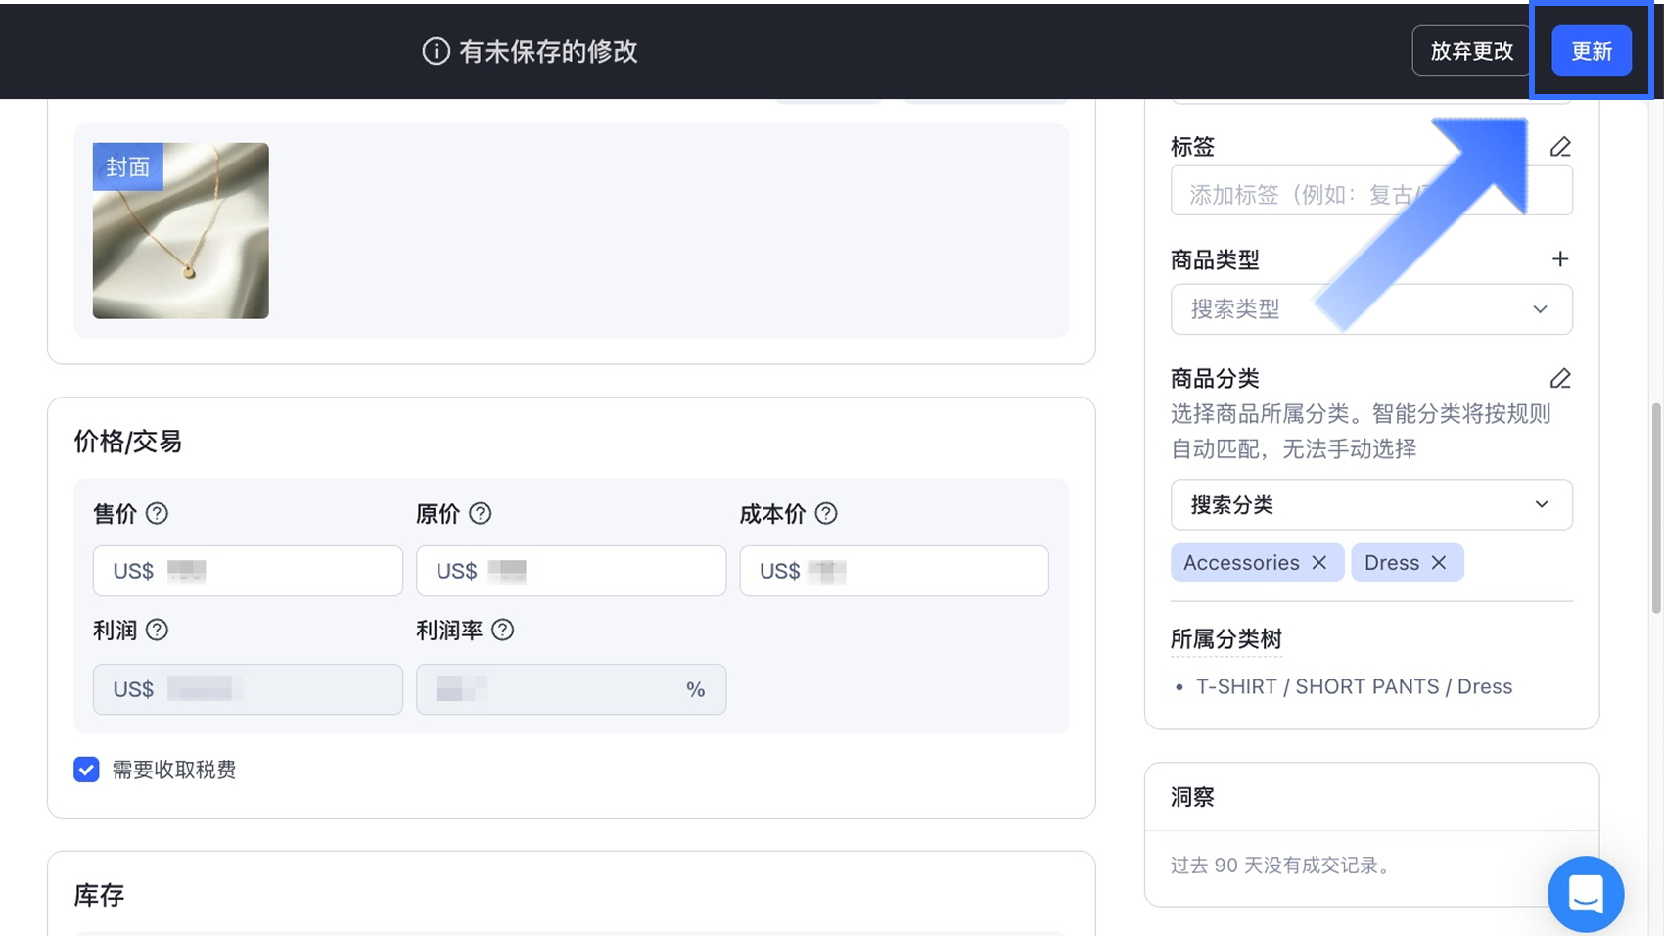Click 放弃更改 to discard changes
Viewport: 1664px width, 936px height.
1471,51
